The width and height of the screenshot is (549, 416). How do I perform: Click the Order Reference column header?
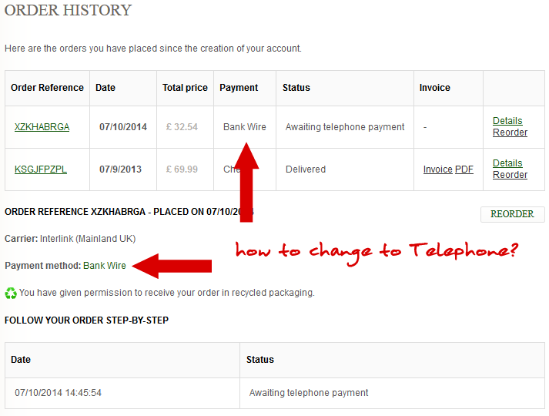(x=47, y=88)
